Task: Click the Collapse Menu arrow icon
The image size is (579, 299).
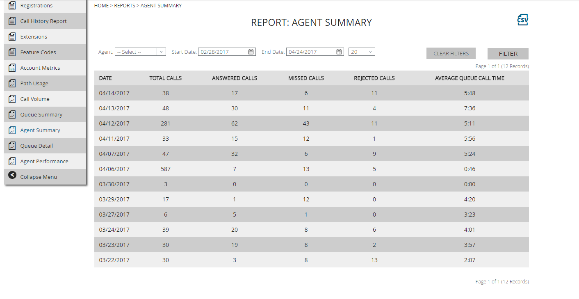Action: click(x=12, y=175)
